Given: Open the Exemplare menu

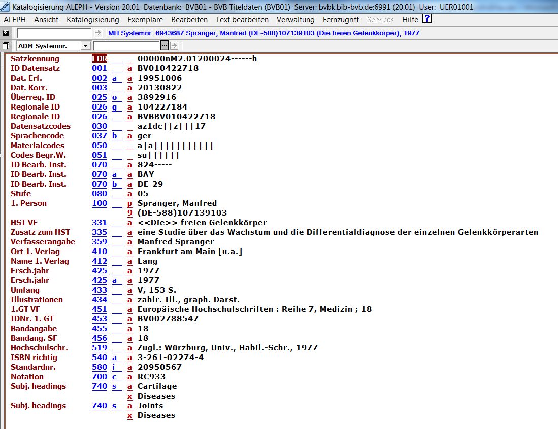Looking at the screenshot, I should coord(145,20).
